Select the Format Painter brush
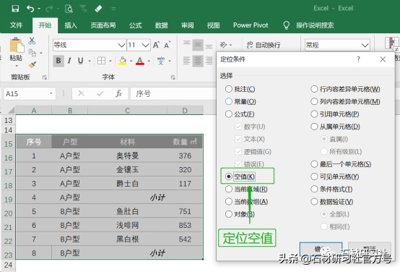The width and height of the screenshot is (400, 272). click(32, 64)
